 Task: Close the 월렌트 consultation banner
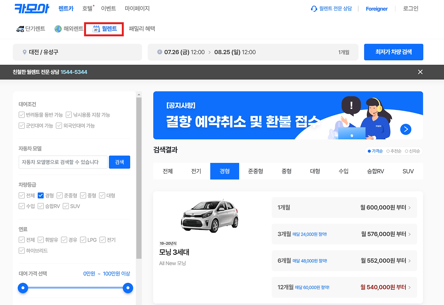click(x=420, y=72)
